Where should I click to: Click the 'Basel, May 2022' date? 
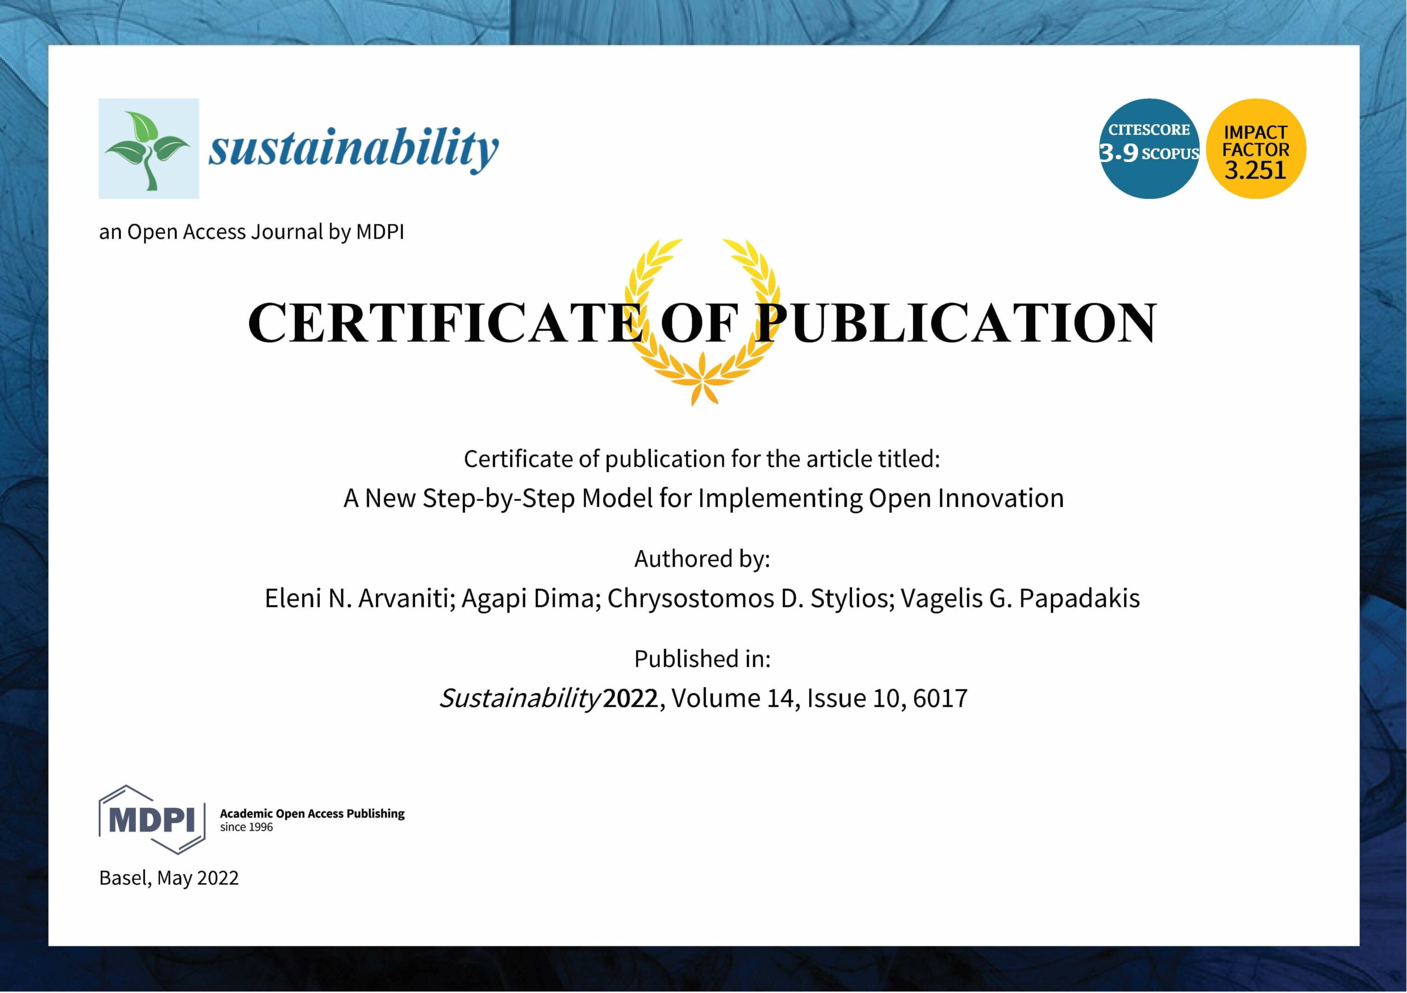169,879
